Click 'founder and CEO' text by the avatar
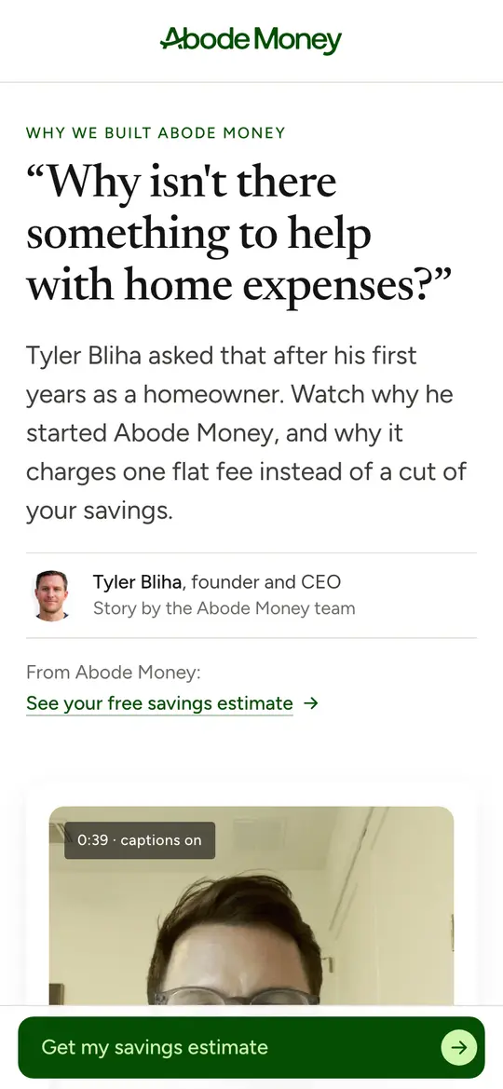The width and height of the screenshot is (503, 1089). [x=266, y=582]
